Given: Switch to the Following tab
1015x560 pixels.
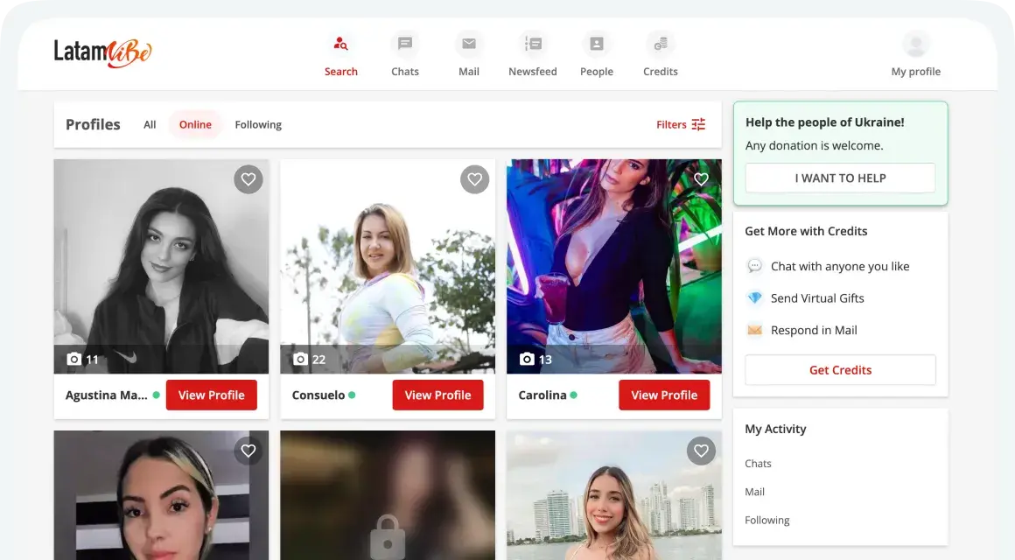Looking at the screenshot, I should pos(258,125).
